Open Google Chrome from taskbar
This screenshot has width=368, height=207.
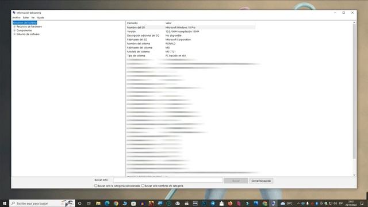pyautogui.click(x=116, y=203)
